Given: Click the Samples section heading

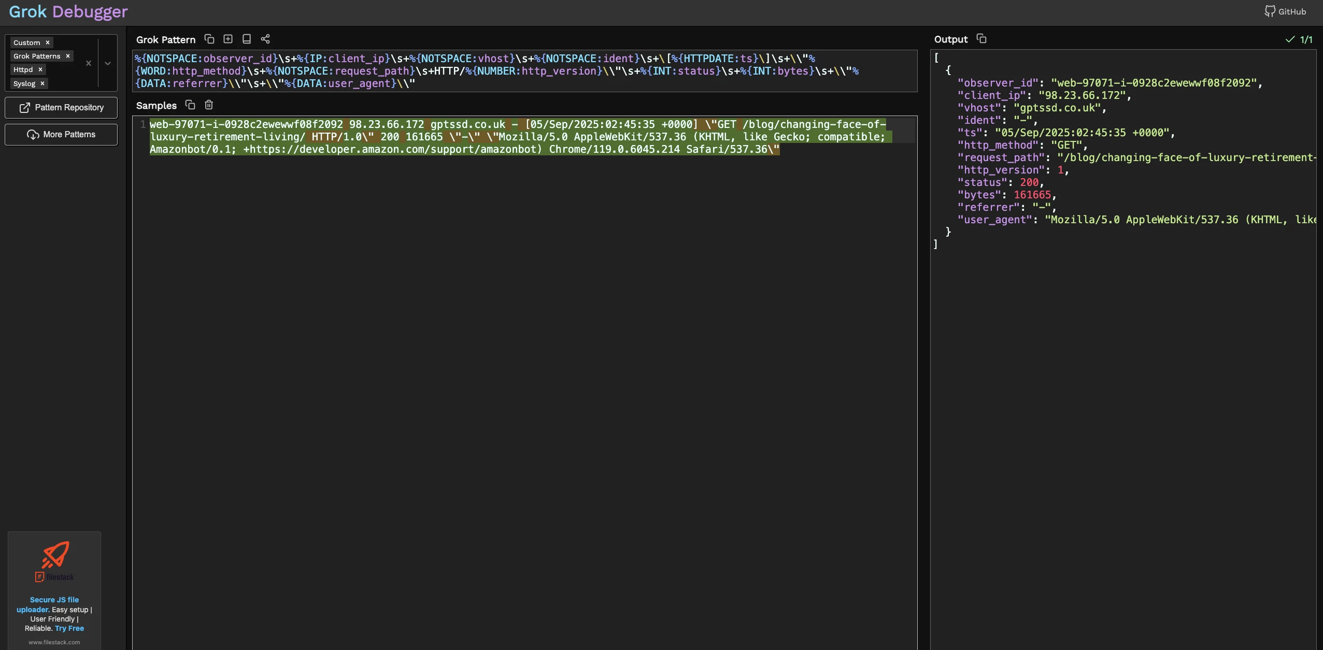Looking at the screenshot, I should [157, 105].
